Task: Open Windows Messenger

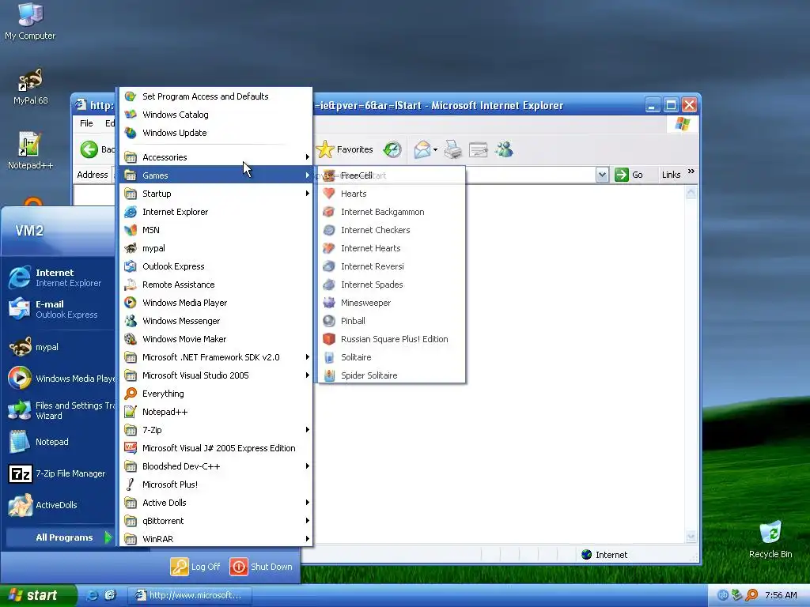Action: [x=216, y=321]
